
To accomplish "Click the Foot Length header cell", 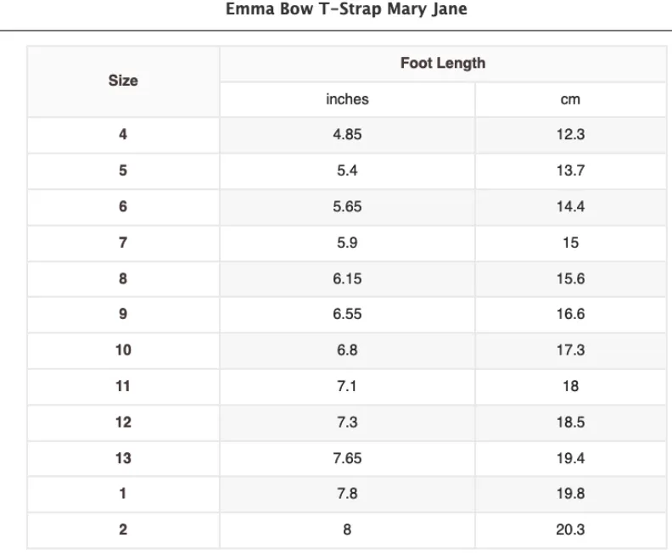I will [x=442, y=64].
